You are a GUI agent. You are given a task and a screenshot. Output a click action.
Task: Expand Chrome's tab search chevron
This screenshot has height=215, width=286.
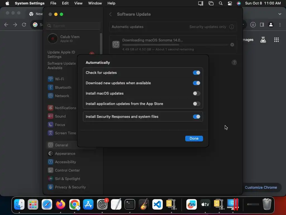(x=280, y=14)
